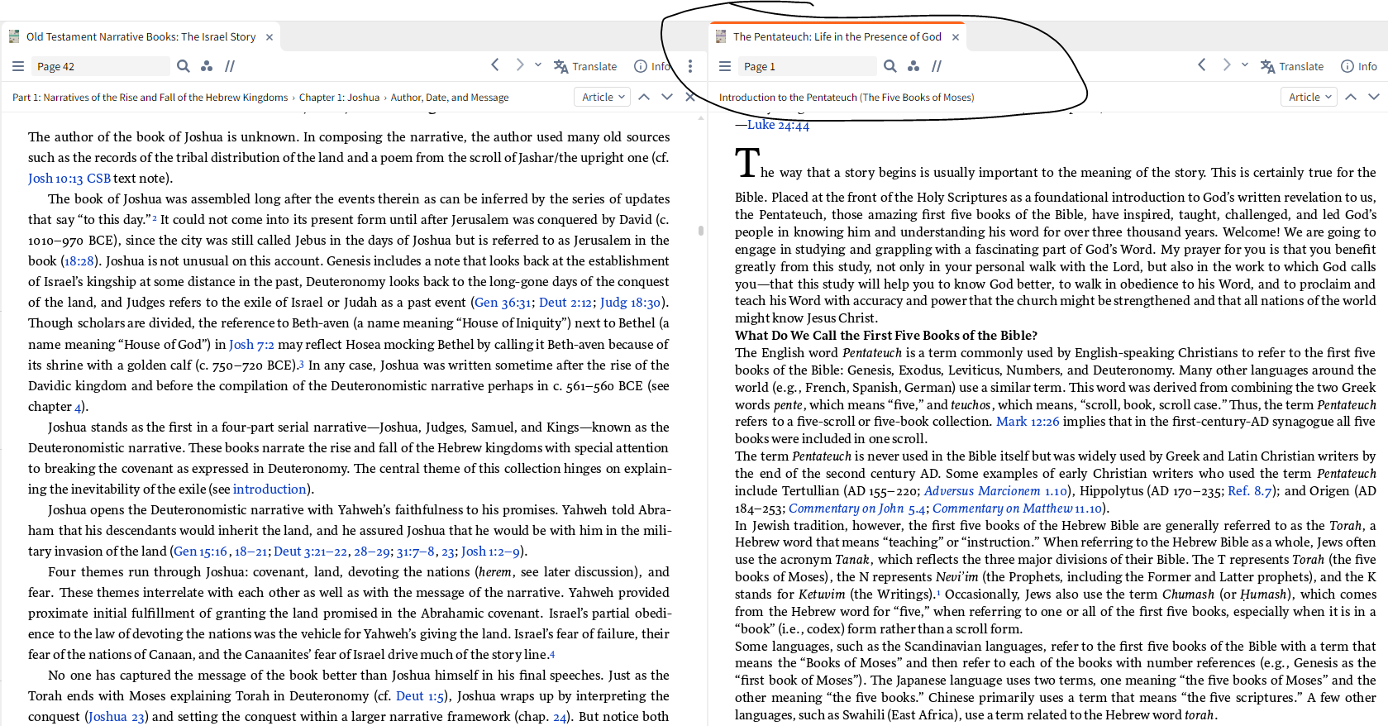The height and width of the screenshot is (726, 1388).
Task: Follow the Josh 7:2 link
Action: pos(251,345)
